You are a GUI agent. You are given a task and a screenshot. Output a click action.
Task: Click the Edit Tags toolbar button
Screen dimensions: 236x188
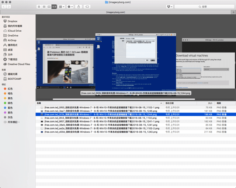pyautogui.click(x=87, y=7)
